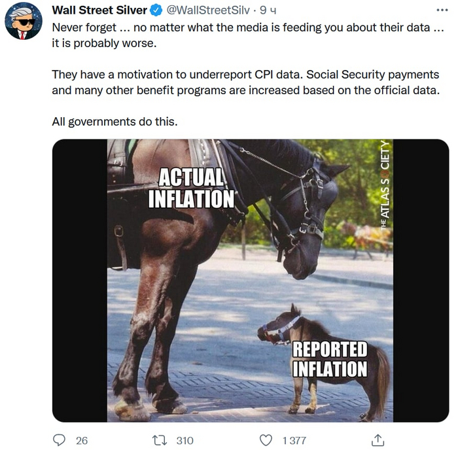Click the reply count 26

(82, 440)
